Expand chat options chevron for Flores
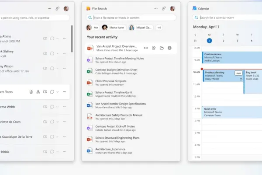The height and width of the screenshot is (175, 262). click(58, 92)
